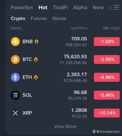The height and width of the screenshot is (136, 122).
Task: Toggle BNB's -1.59% change badge
Action: coord(107,42)
